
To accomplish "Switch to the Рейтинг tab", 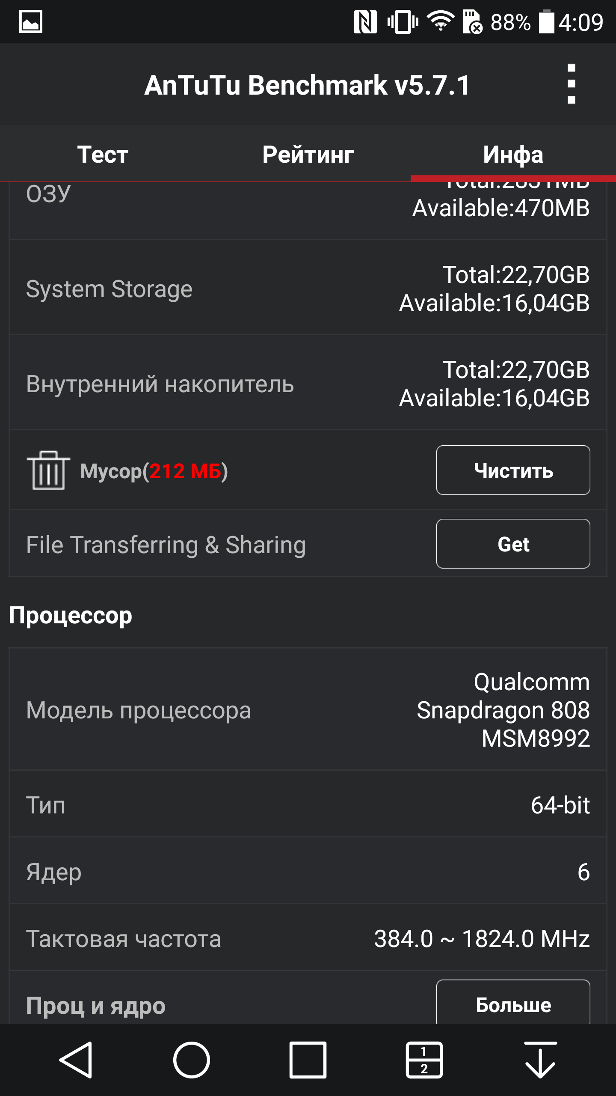I will (308, 154).
